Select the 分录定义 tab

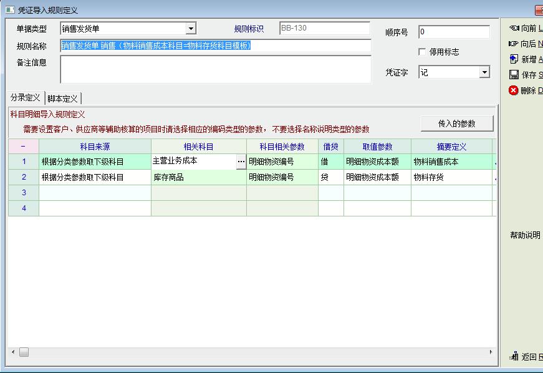(25, 98)
